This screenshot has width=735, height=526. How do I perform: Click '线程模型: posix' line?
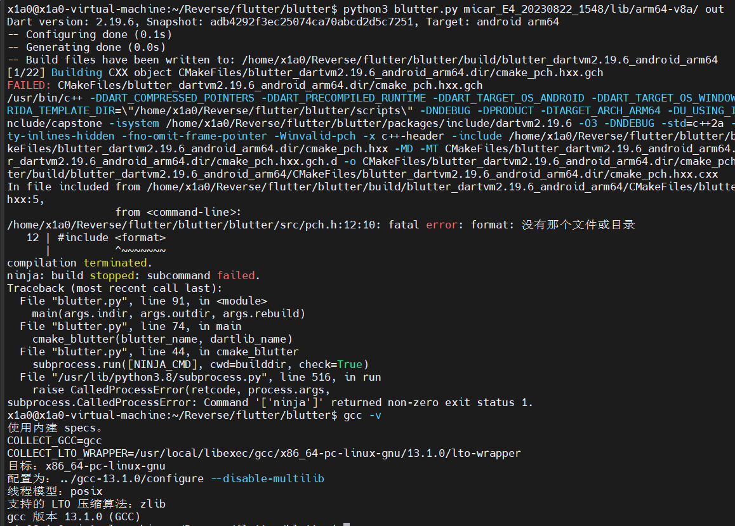point(55,491)
